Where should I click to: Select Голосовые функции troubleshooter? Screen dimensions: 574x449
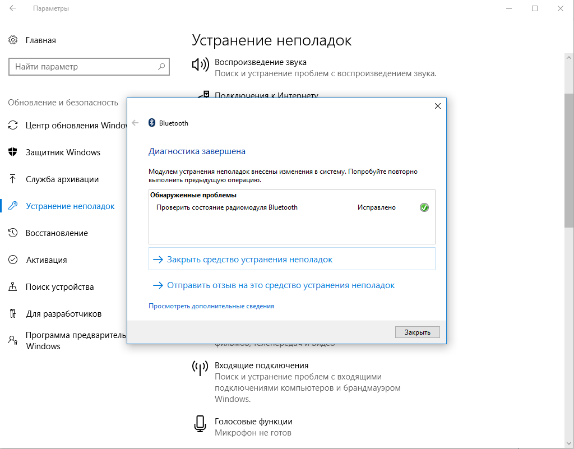tap(253, 427)
